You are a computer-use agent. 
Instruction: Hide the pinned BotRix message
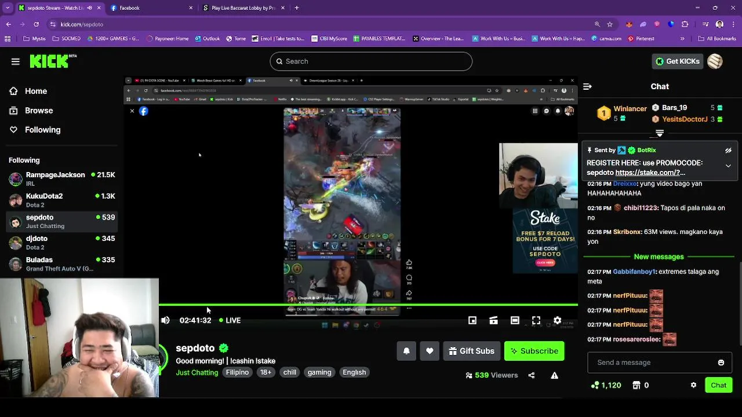(x=728, y=151)
